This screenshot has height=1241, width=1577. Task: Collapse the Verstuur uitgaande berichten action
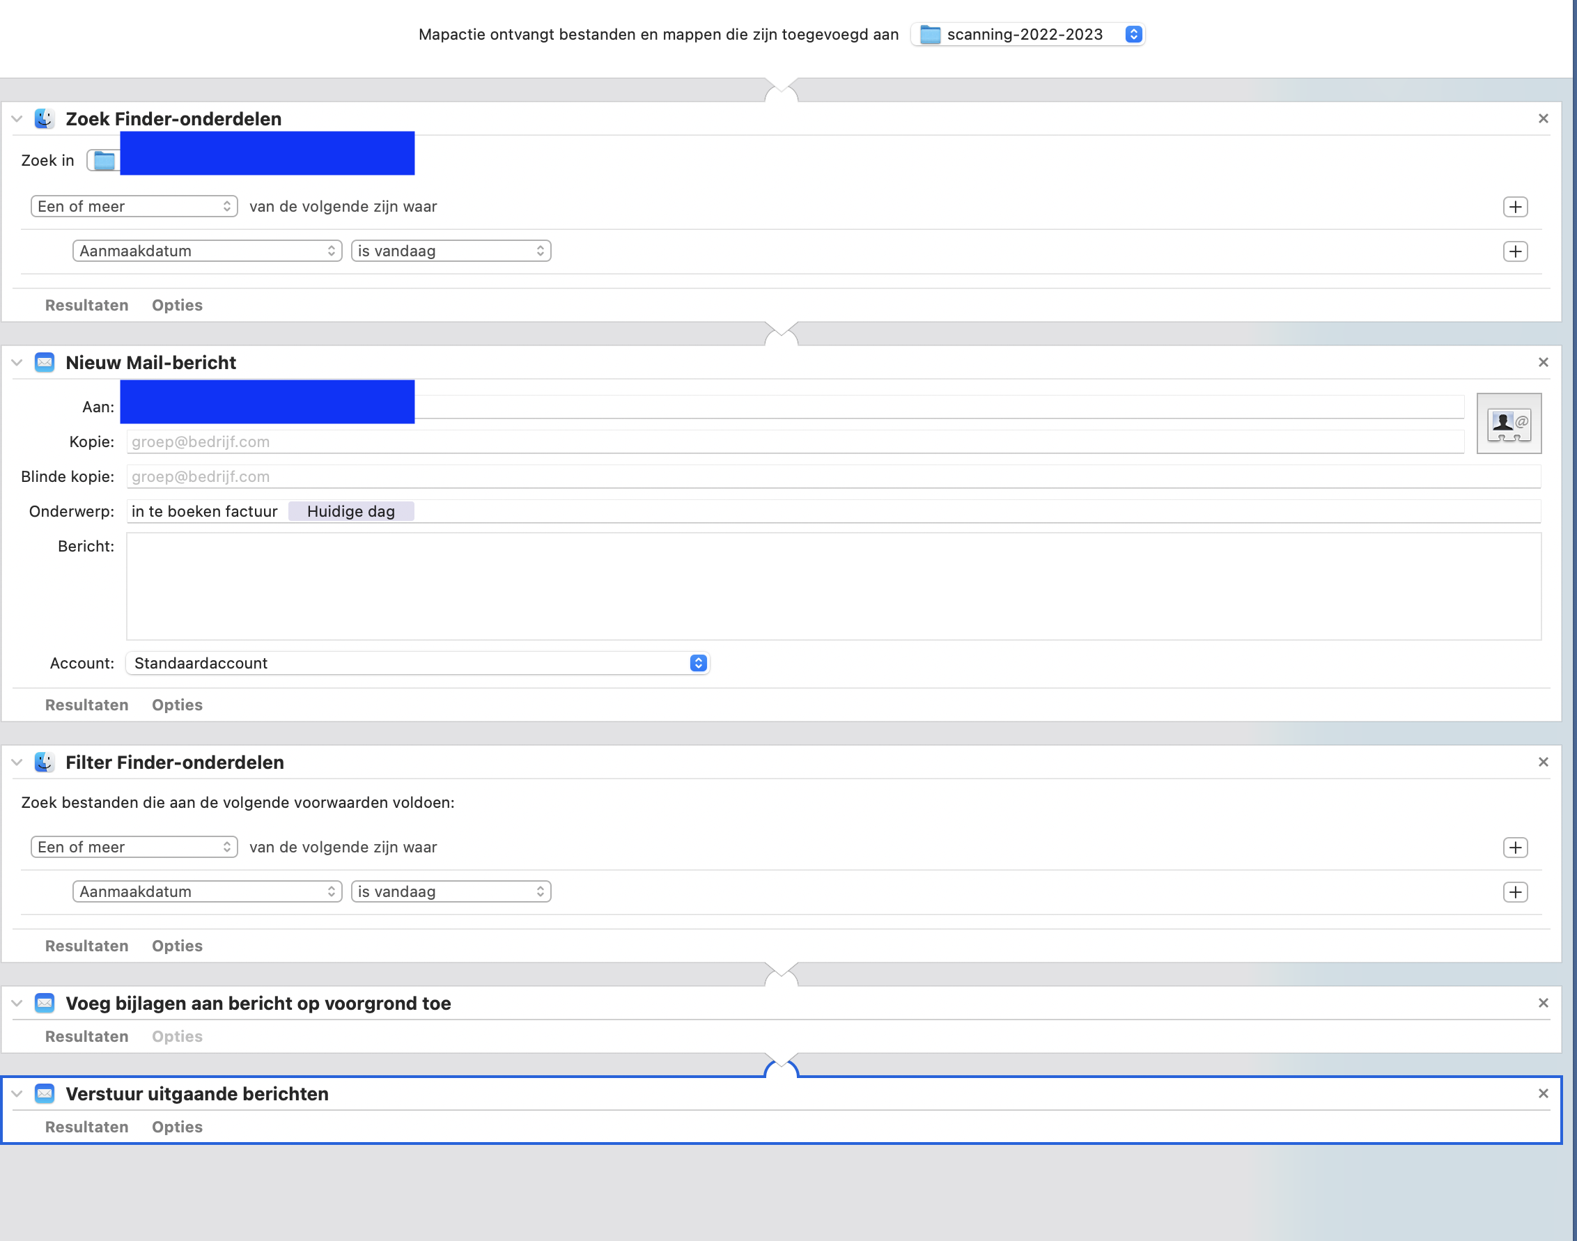(17, 1093)
